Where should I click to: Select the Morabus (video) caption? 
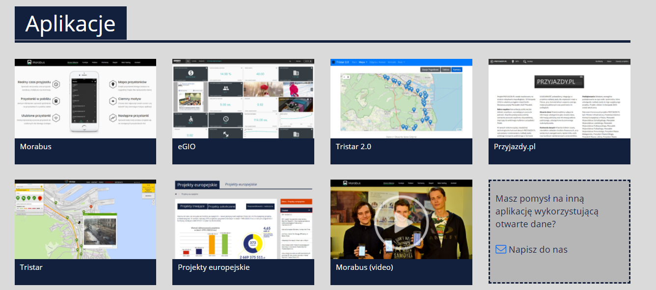(364, 267)
